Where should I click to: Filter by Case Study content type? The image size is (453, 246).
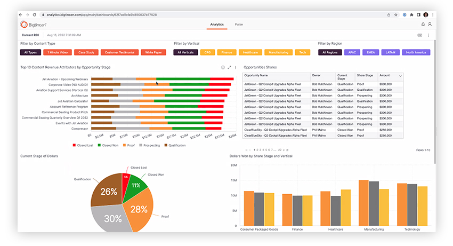click(86, 52)
